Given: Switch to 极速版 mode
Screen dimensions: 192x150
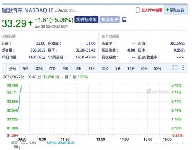Looking at the screenshot, I should point(110,20).
